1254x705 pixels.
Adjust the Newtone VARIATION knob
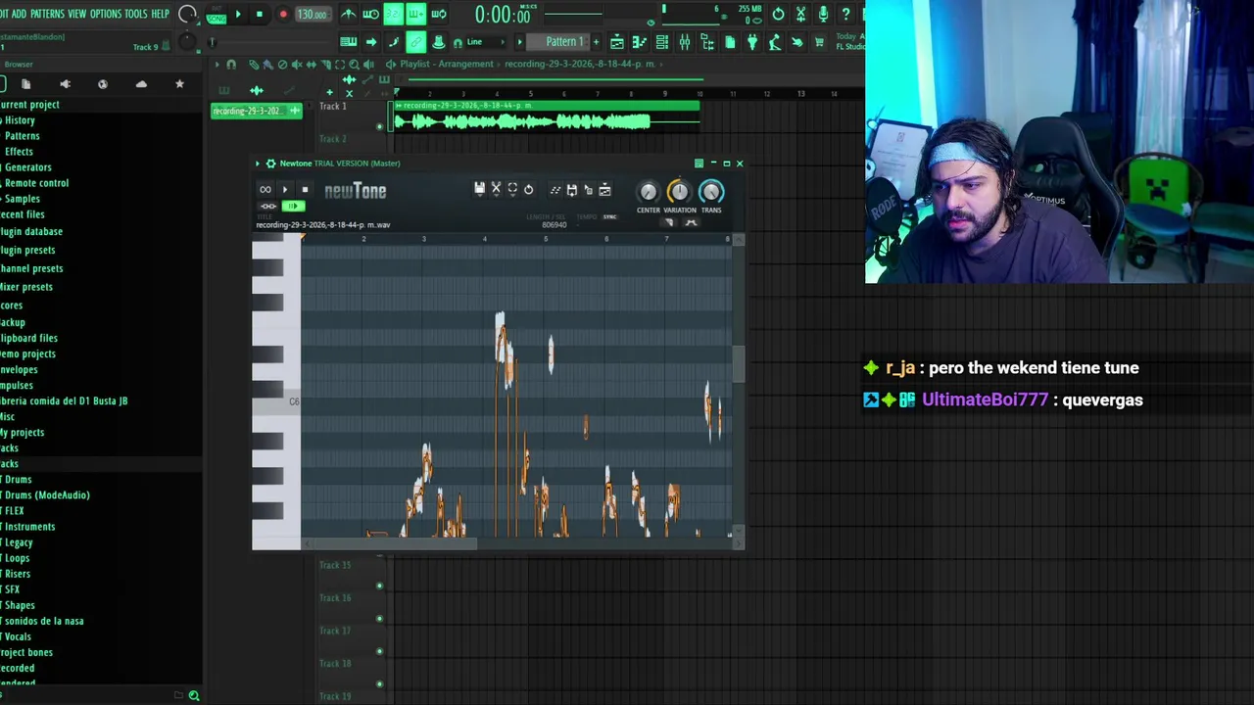coord(680,192)
